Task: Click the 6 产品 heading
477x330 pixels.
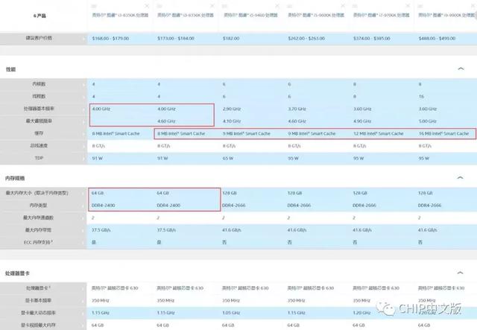Action: pyautogui.click(x=40, y=16)
